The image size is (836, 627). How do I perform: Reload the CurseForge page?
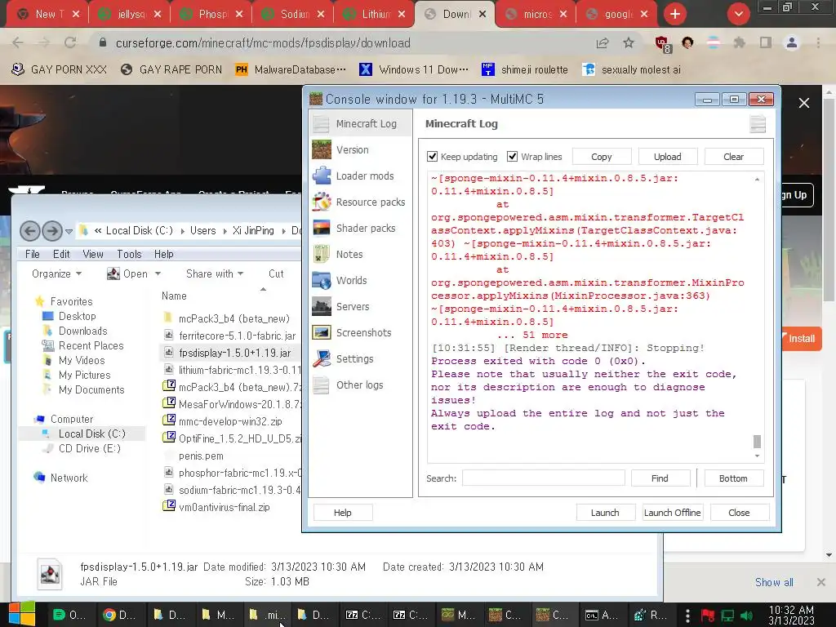coord(70,42)
